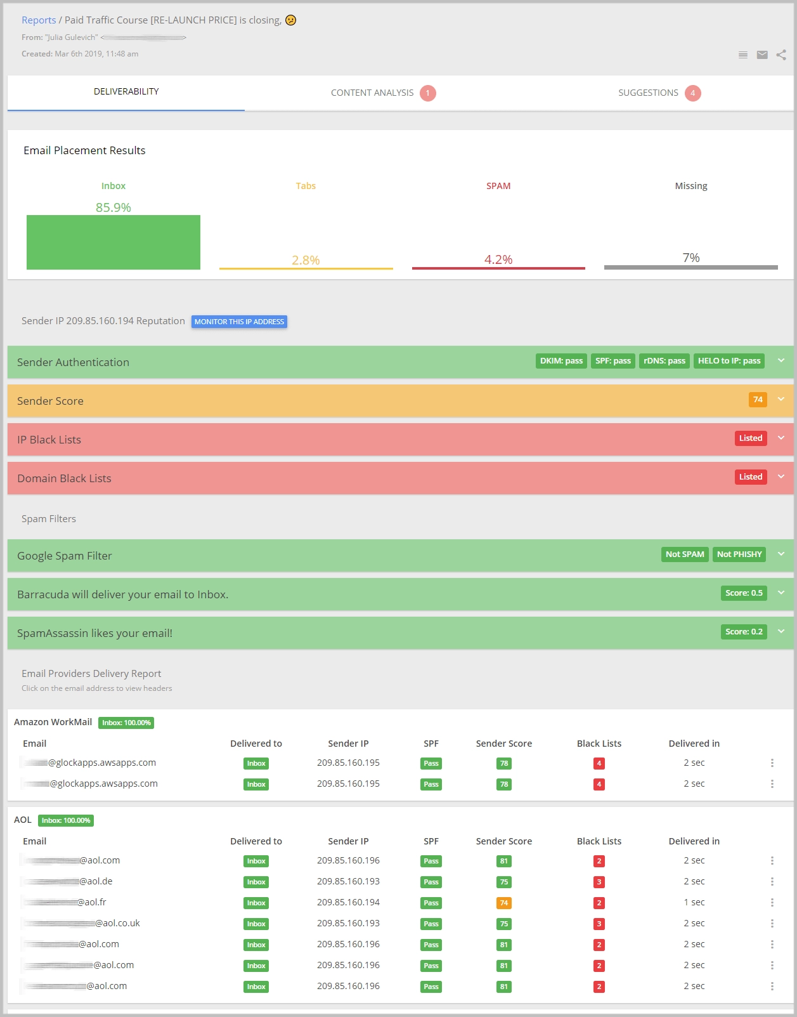Go back to Reports via breadcrumb link
This screenshot has height=1017, width=797.
pos(39,20)
